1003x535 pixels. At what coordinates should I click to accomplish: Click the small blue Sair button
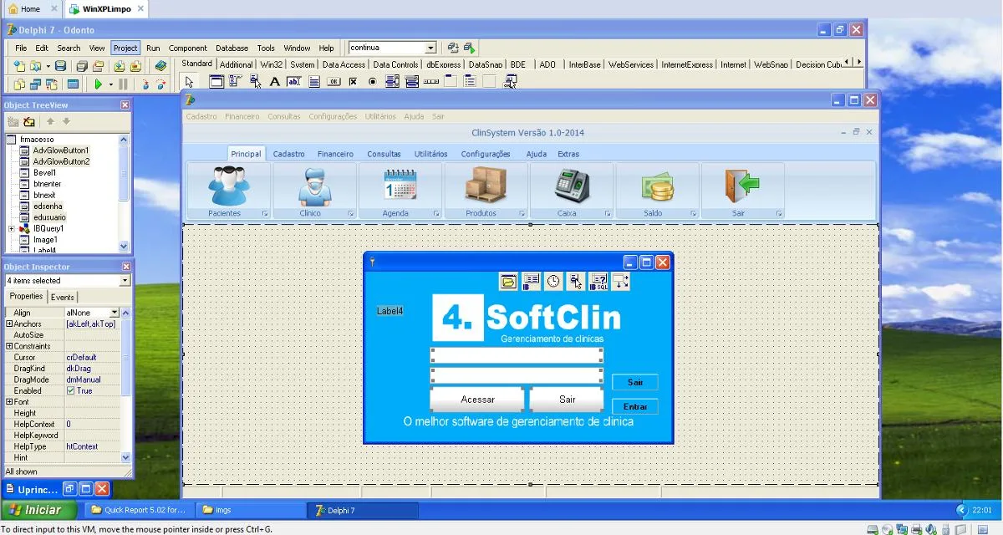tap(635, 382)
